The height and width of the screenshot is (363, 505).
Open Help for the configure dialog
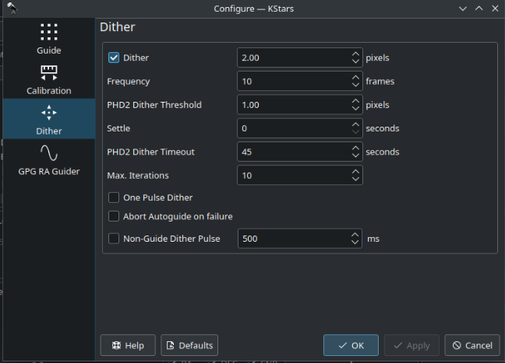[x=128, y=345]
